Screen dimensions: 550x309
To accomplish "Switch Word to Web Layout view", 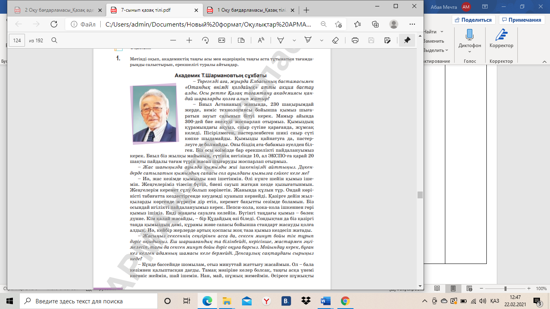I will [x=469, y=288].
